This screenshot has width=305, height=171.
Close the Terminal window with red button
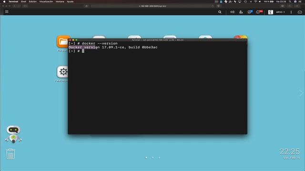70,40
